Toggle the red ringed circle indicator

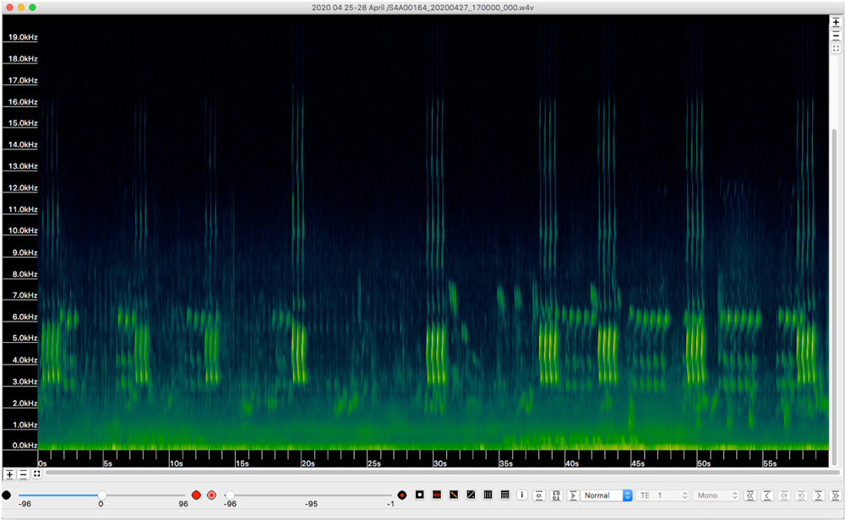(x=212, y=496)
